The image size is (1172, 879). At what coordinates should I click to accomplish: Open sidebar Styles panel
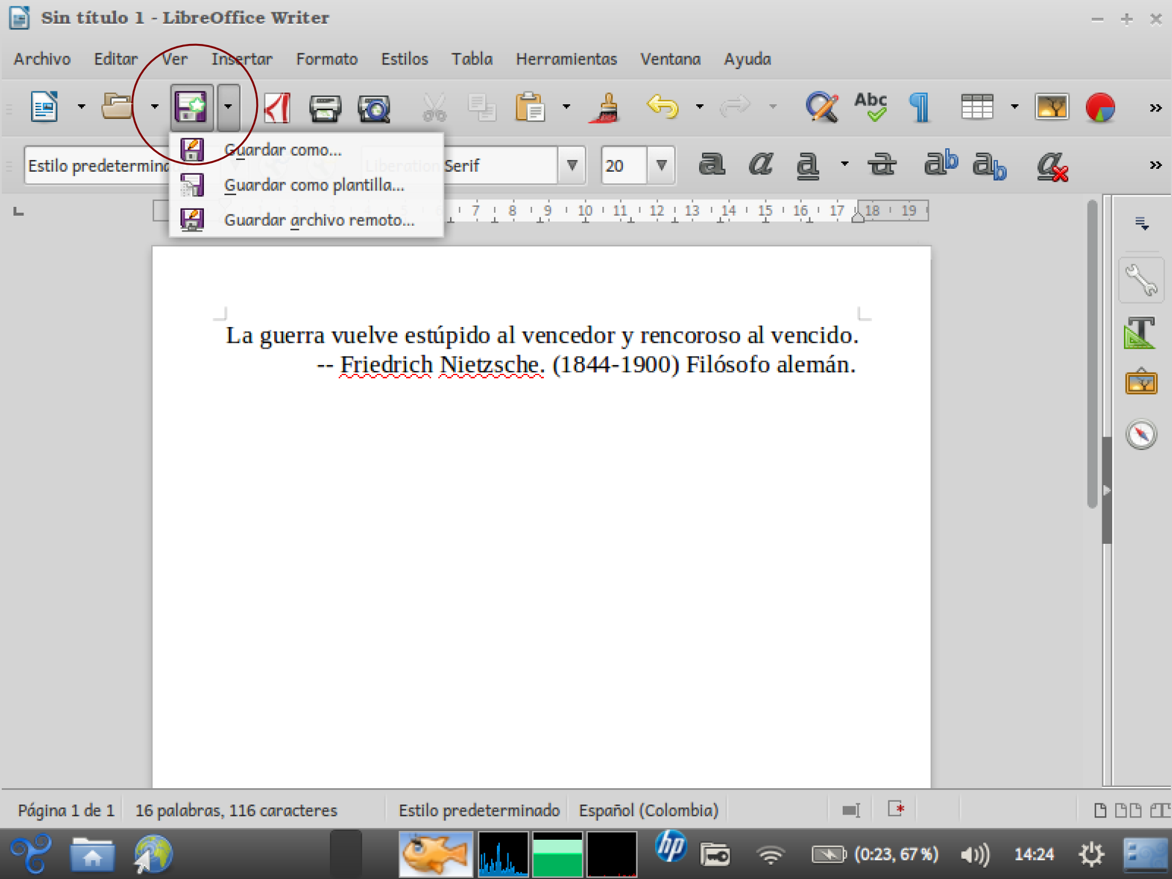pos(1141,332)
